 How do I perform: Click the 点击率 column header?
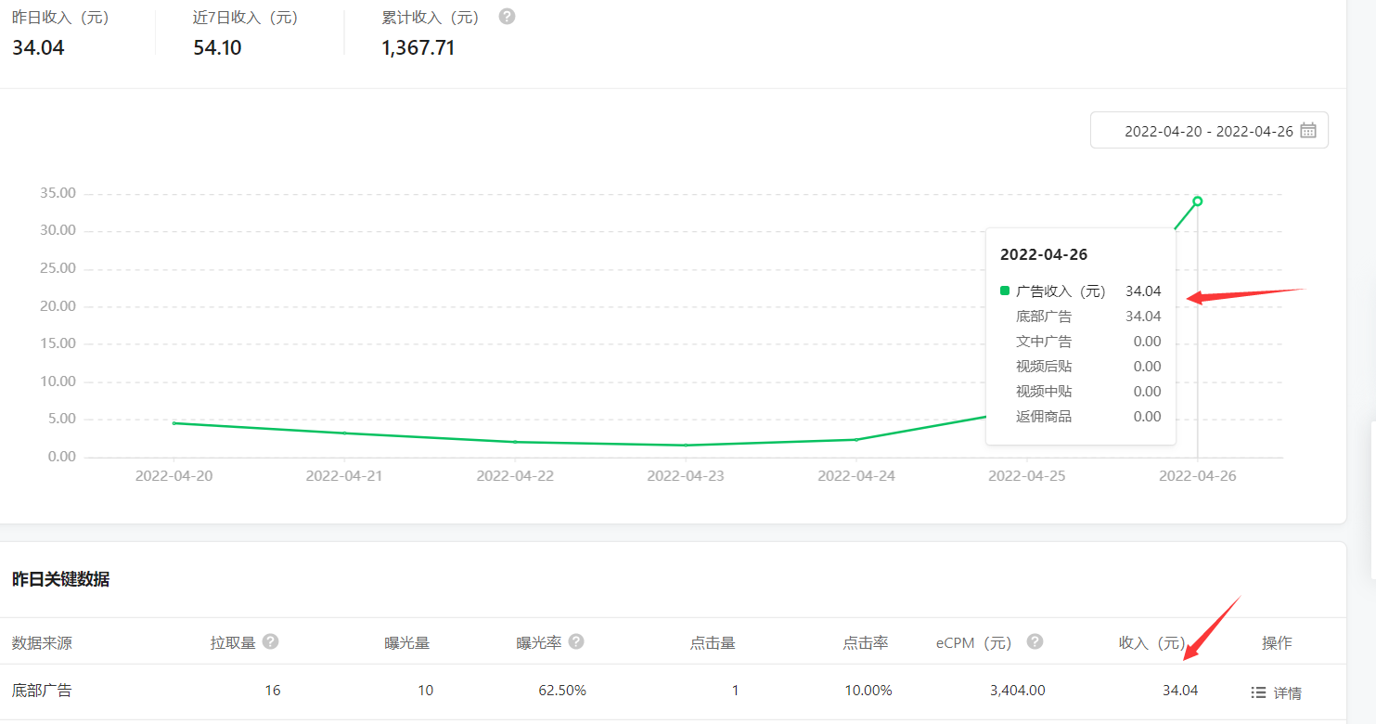click(866, 642)
